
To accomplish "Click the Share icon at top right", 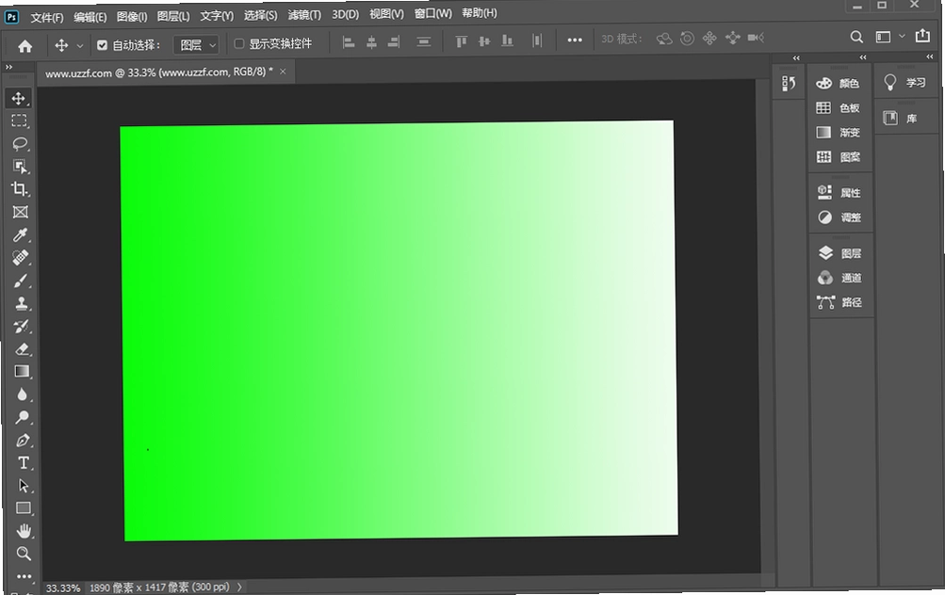I will tap(922, 36).
